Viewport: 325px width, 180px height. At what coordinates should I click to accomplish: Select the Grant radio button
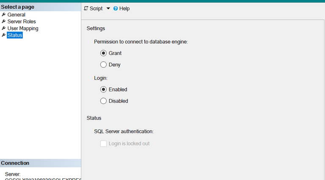(103, 53)
